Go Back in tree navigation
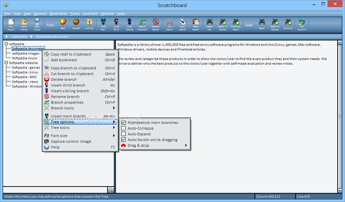 pyautogui.click(x=63, y=24)
